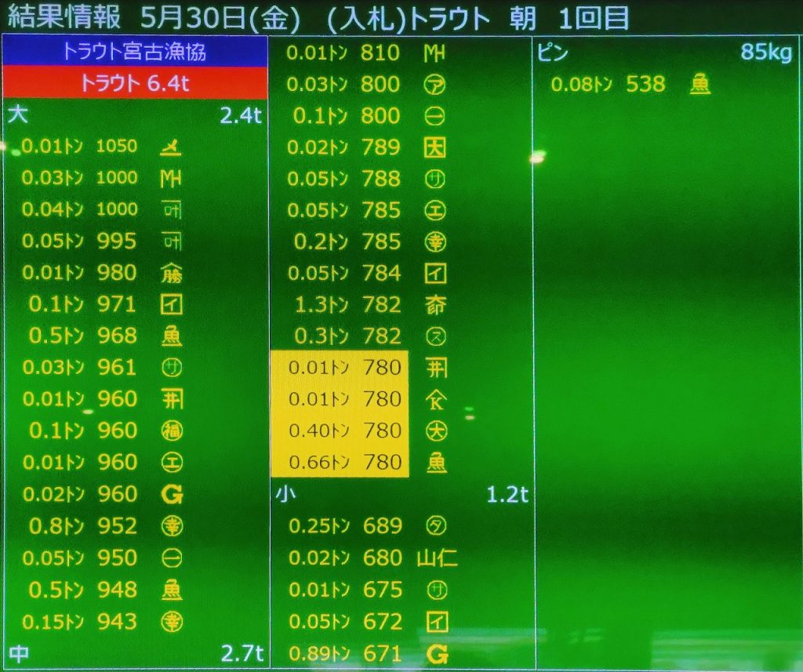
Task: Expand the 大 2.4t size section
Action: click(135, 116)
